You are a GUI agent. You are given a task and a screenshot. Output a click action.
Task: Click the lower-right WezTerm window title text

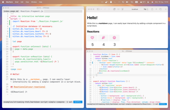pos(127,51)
